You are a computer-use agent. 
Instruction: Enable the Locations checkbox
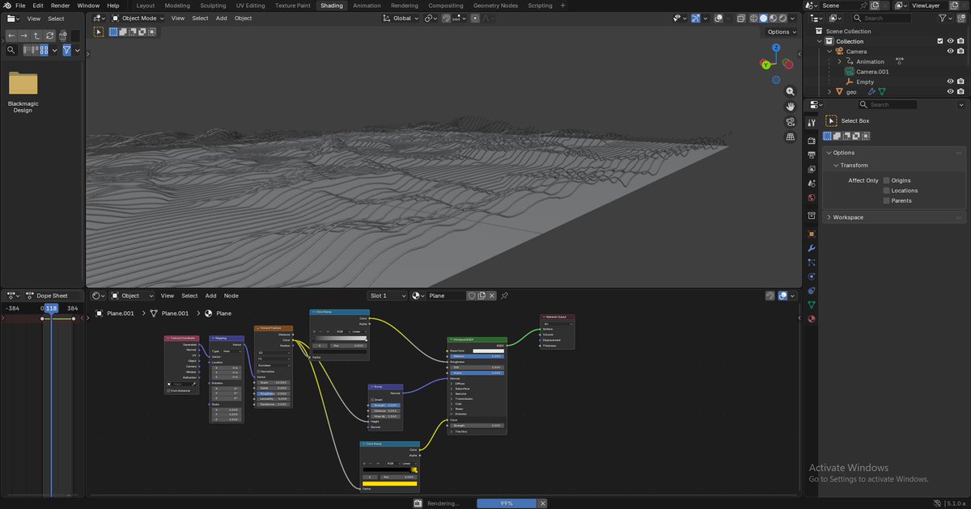point(887,191)
